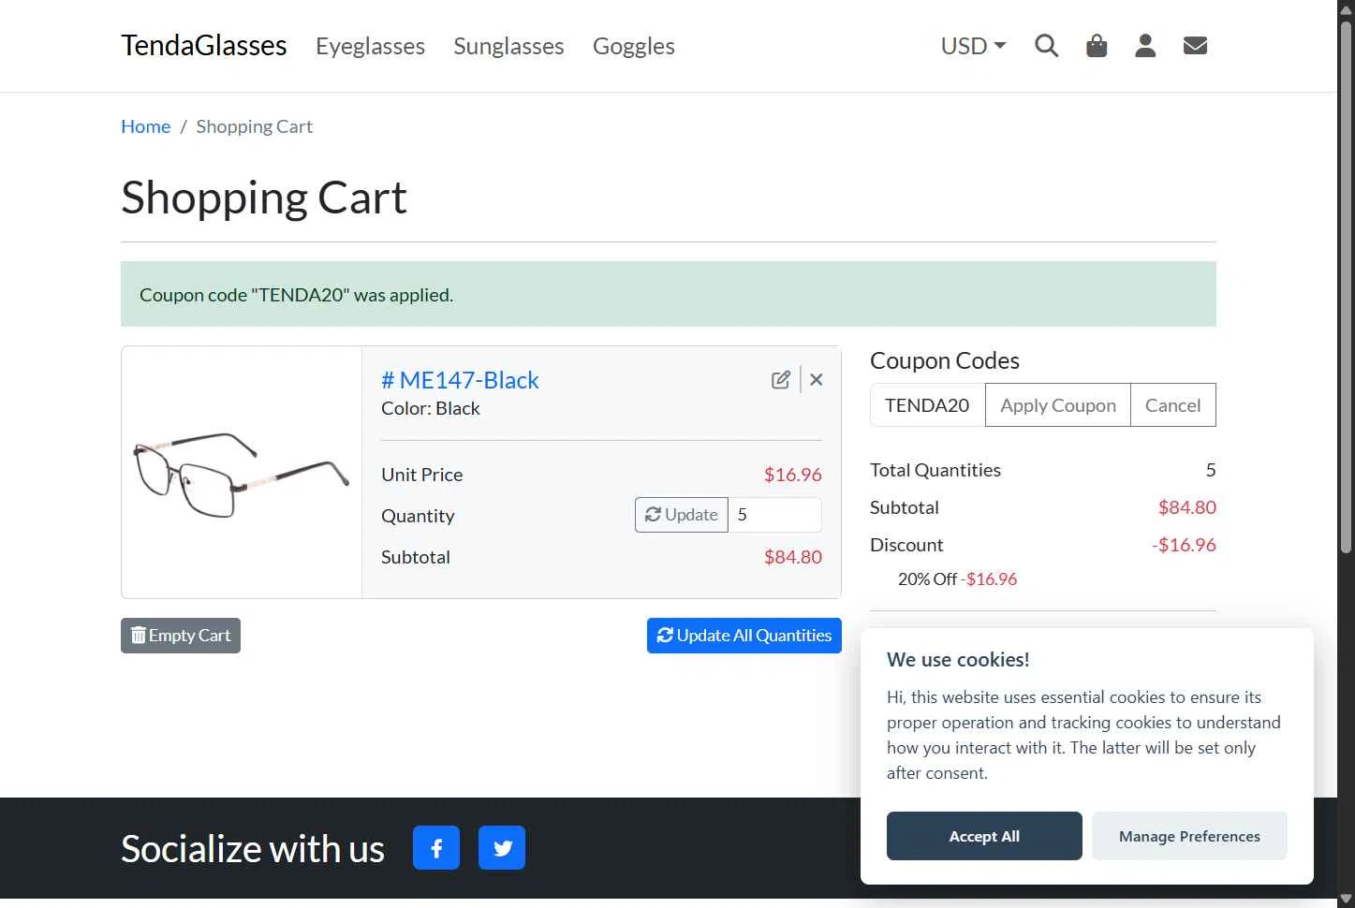Click the 'Socialize with us' heading
The width and height of the screenshot is (1355, 908).
point(253,849)
